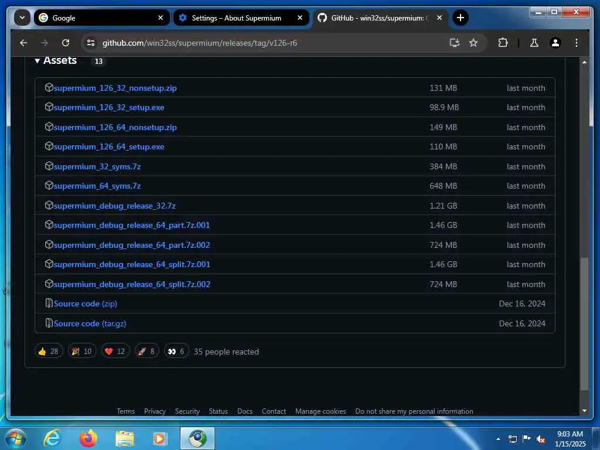Click Manage cookies in footer
Image resolution: width=600 pixels, height=450 pixels.
321,411
